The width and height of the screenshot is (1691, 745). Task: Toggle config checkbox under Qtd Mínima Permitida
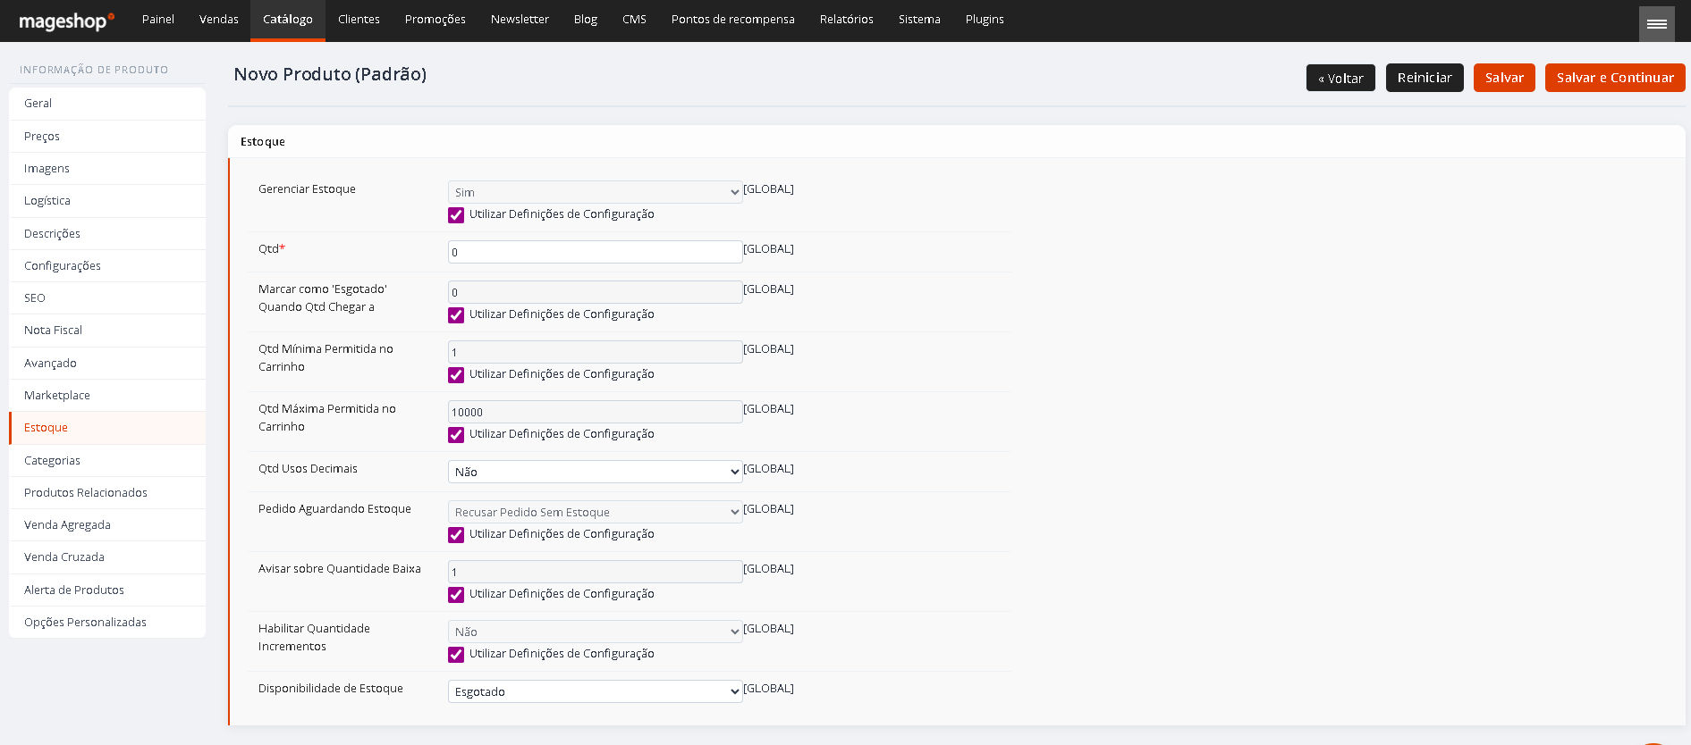click(x=456, y=375)
